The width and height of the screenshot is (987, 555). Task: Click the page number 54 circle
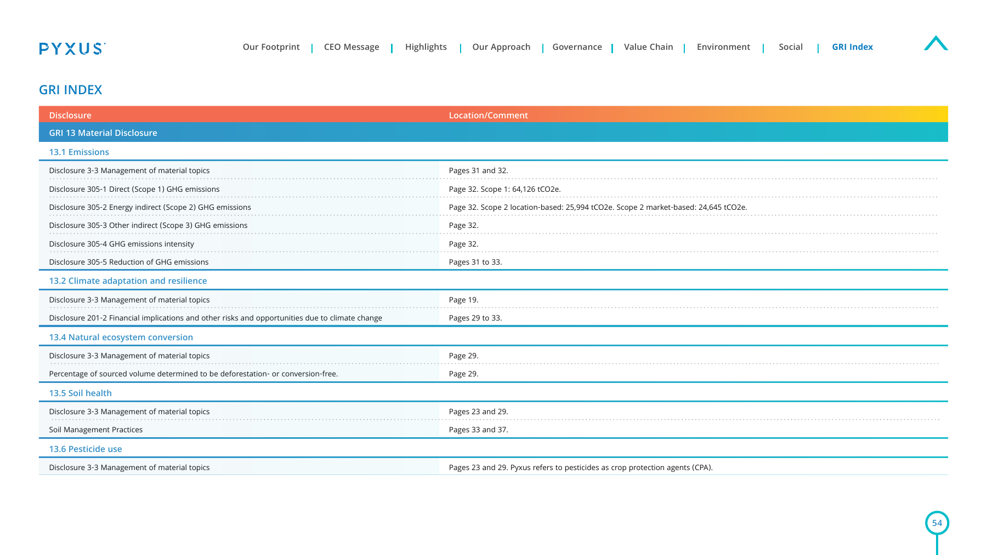click(x=937, y=523)
